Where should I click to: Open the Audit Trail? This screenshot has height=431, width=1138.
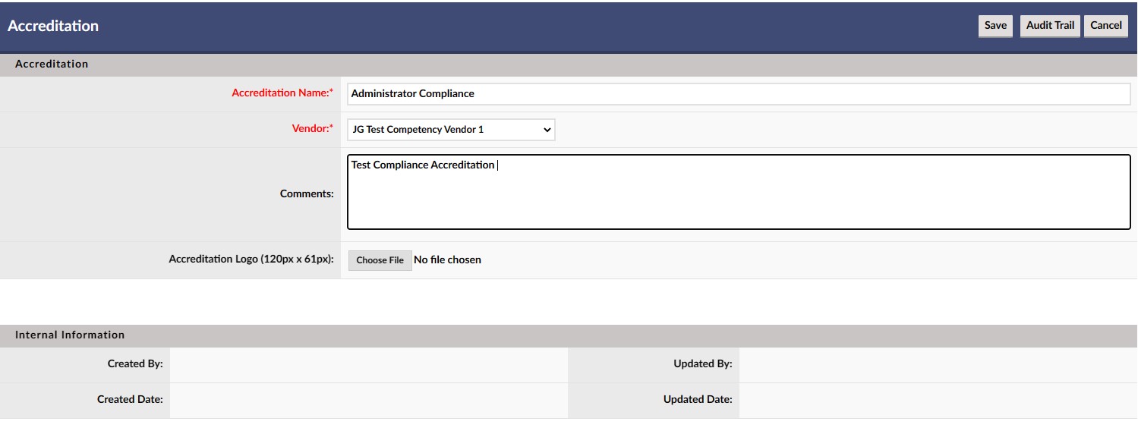click(x=1050, y=25)
